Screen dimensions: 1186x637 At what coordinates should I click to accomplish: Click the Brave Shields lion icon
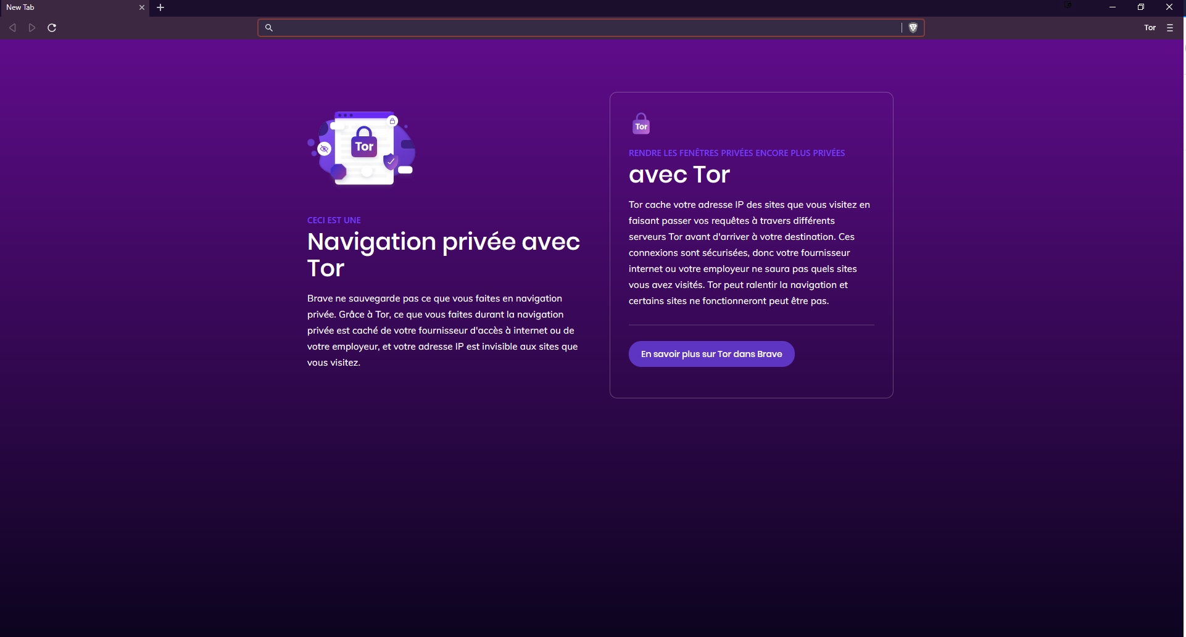coord(913,28)
